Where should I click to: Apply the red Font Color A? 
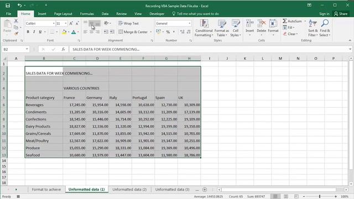pyautogui.click(x=74, y=32)
